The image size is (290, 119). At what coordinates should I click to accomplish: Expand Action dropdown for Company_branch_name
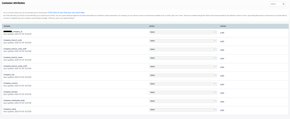[x=183, y=58]
